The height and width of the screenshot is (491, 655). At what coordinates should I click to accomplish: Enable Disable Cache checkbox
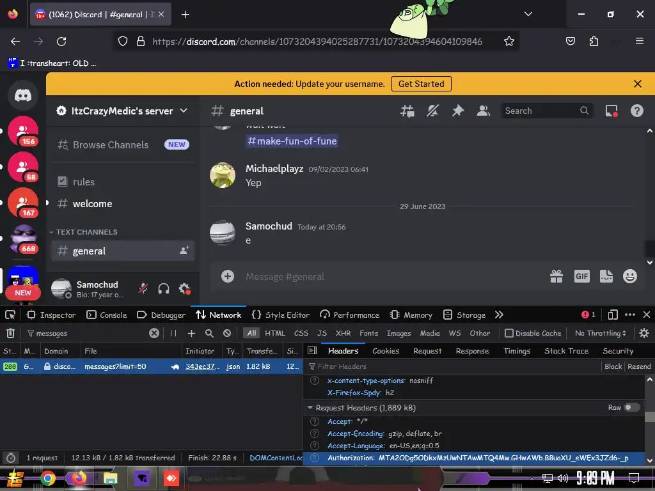pos(509,333)
